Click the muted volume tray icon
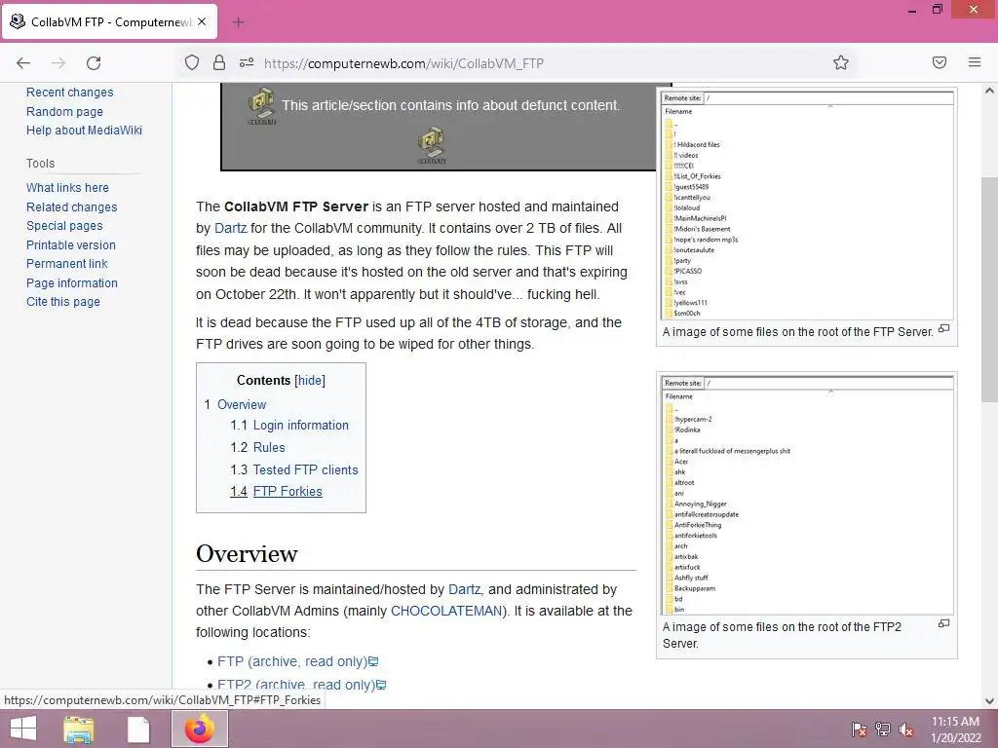 coord(906,729)
